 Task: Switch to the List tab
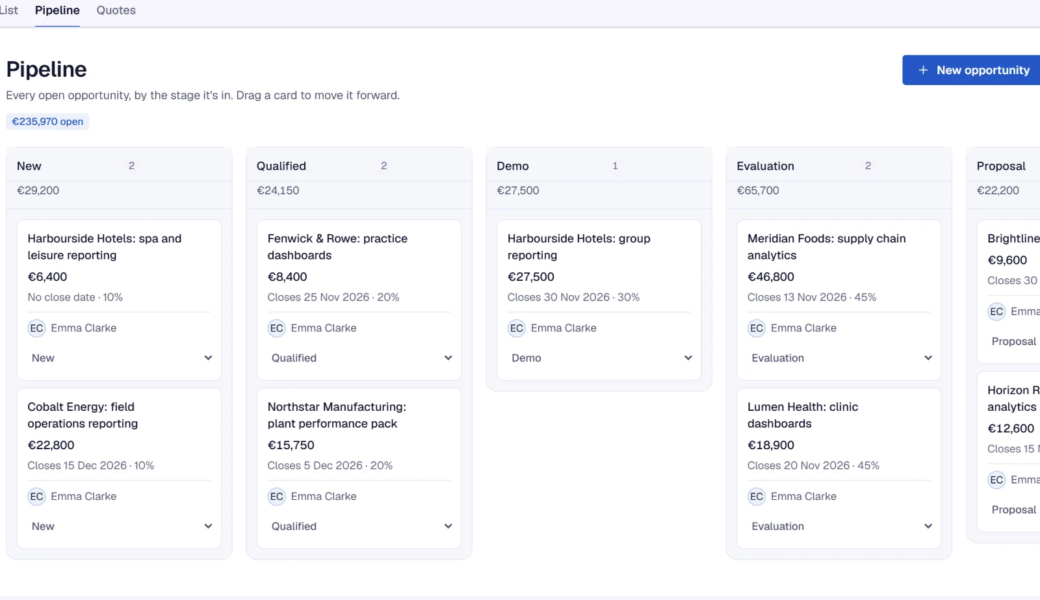click(x=8, y=10)
